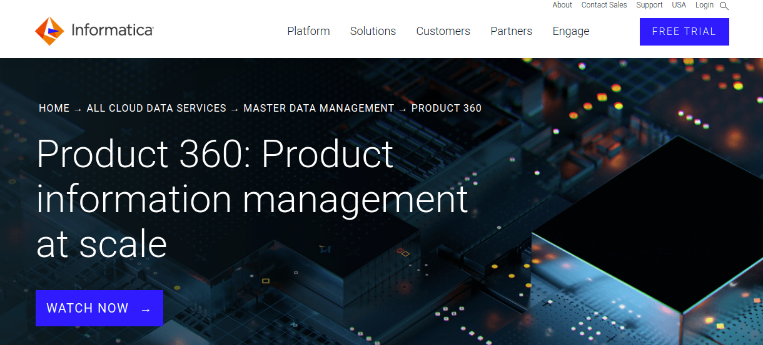Click the Login link
Screen dimensions: 763x345
click(x=704, y=5)
